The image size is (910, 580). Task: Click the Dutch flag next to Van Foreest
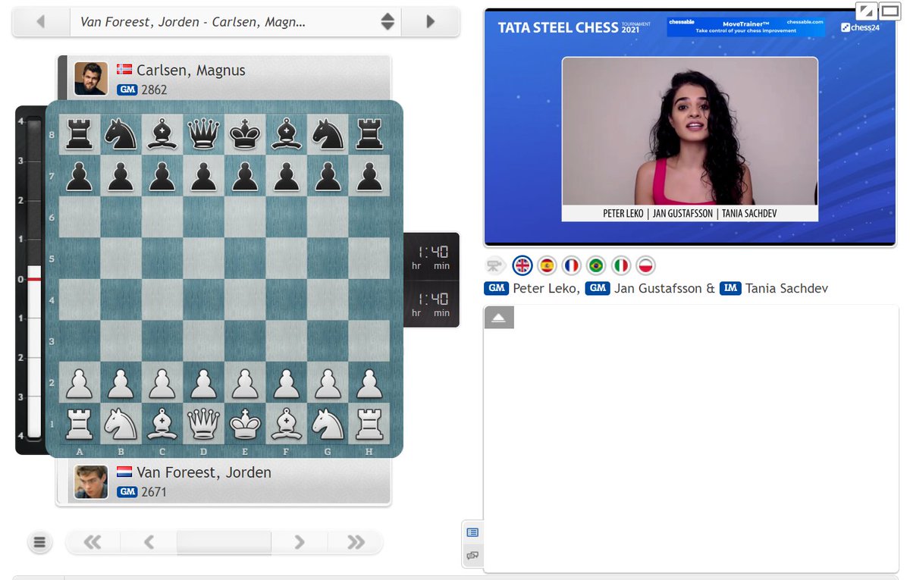pyautogui.click(x=124, y=472)
